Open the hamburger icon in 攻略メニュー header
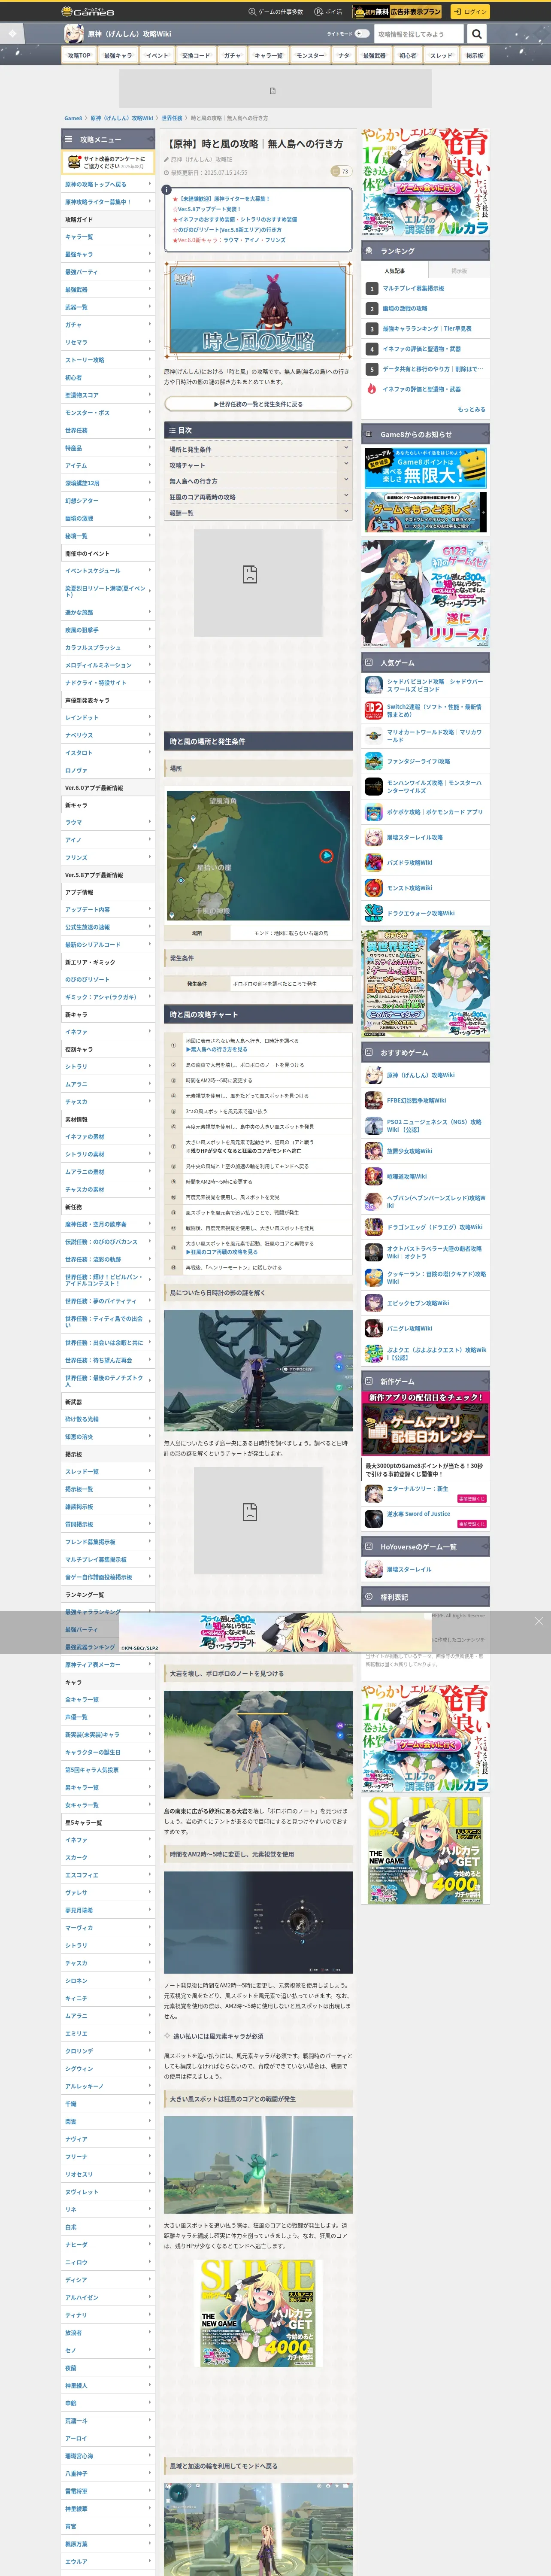551x2576 pixels. coord(69,139)
